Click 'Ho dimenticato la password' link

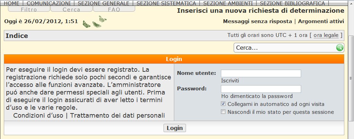(x=257, y=96)
